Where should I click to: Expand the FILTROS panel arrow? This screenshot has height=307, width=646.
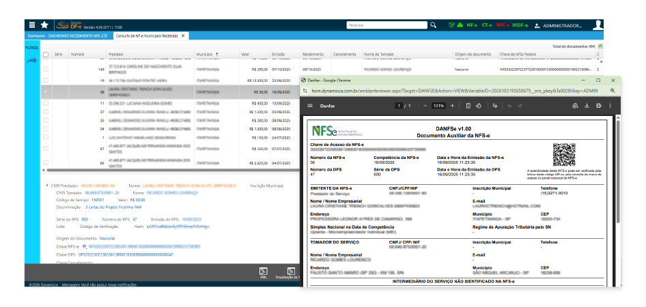[x=31, y=61]
